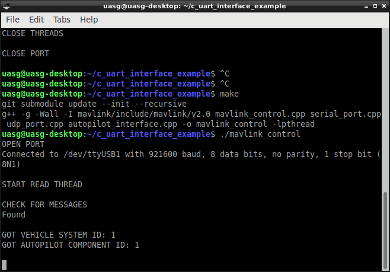Click the 'START READ THREAD' line
Viewport: 390px width, 272px height.
[42, 184]
